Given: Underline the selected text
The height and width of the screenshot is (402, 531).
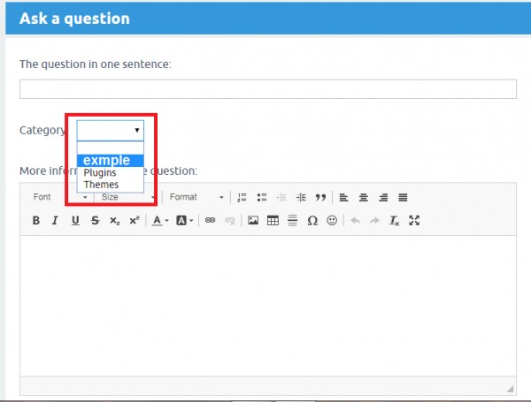Looking at the screenshot, I should [x=74, y=220].
